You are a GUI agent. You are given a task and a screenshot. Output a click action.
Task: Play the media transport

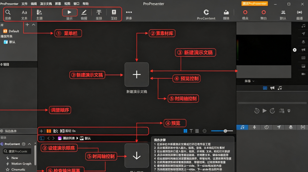[x=265, y=111]
